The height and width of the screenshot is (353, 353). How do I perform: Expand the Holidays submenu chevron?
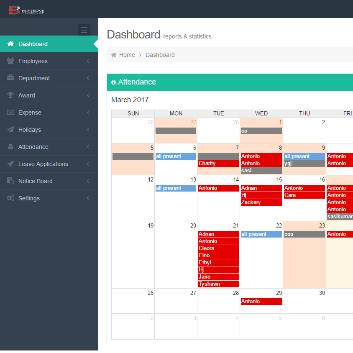coord(88,130)
